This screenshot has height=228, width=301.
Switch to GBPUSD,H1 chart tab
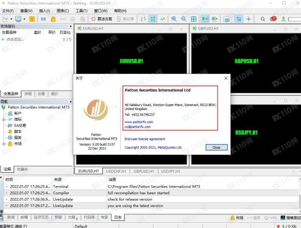[x=144, y=171]
